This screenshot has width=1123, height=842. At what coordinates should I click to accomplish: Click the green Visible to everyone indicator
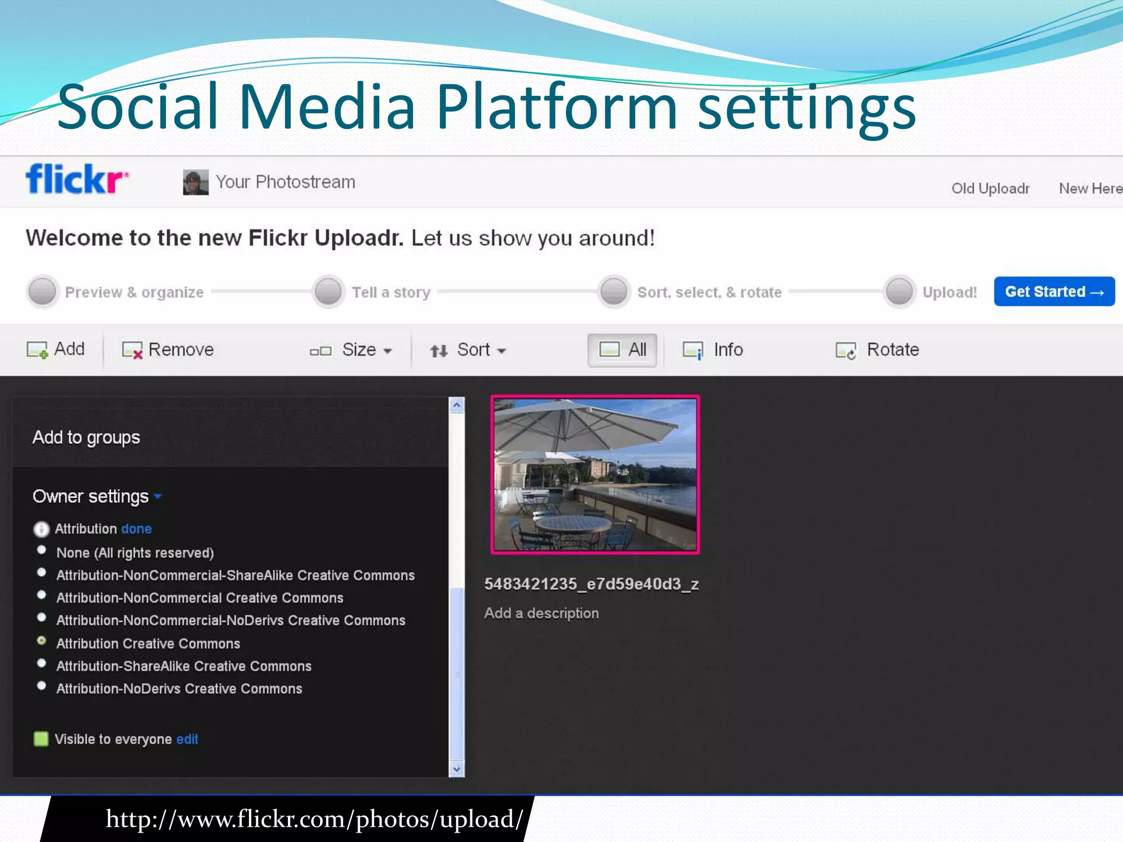click(41, 739)
